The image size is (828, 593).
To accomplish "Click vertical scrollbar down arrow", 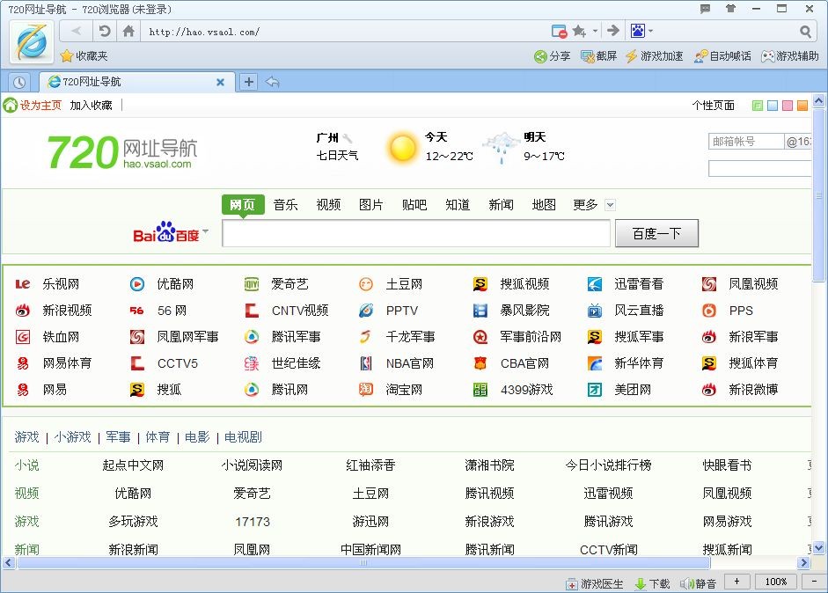I will click(818, 548).
